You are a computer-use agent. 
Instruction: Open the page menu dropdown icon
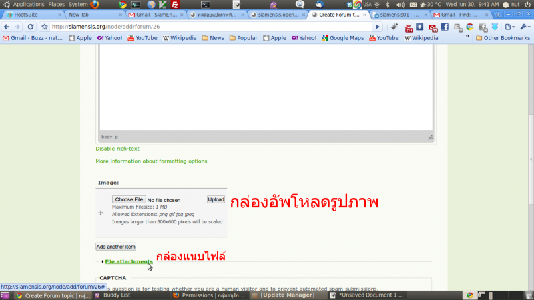(x=511, y=27)
